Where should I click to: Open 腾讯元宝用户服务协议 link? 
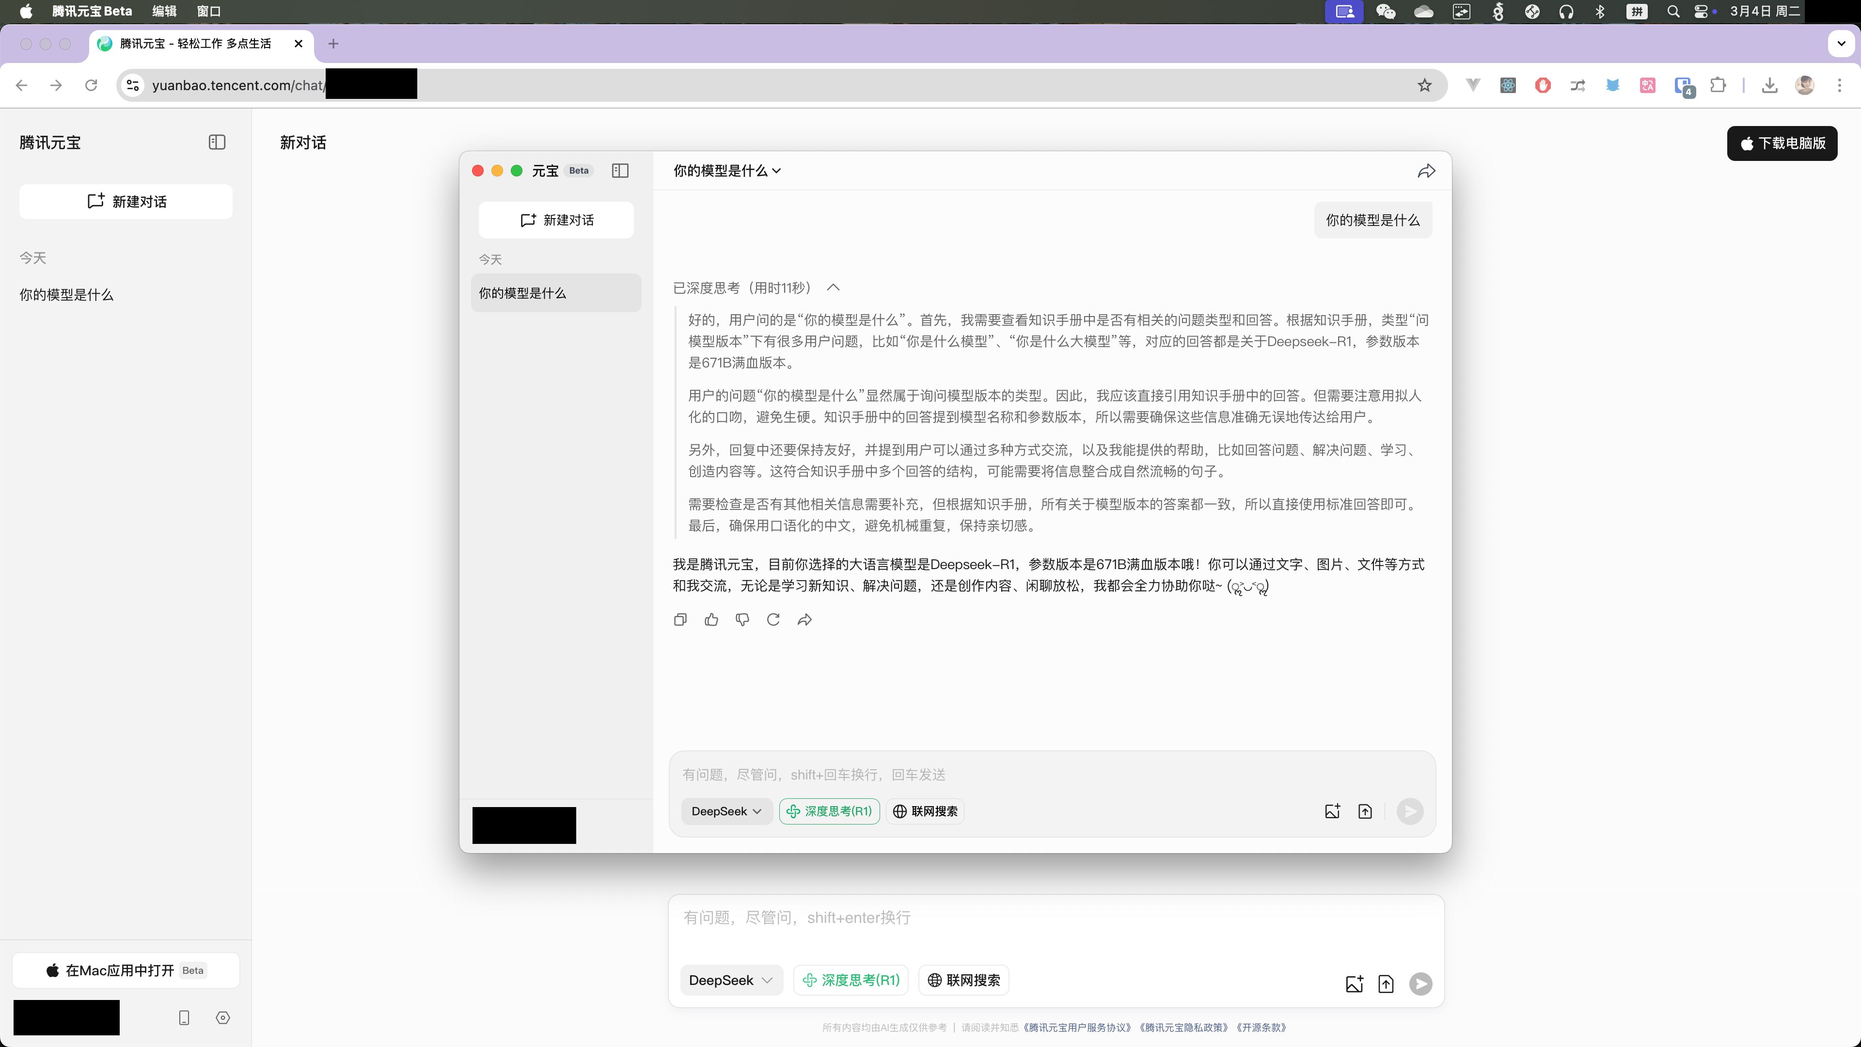(1078, 1028)
